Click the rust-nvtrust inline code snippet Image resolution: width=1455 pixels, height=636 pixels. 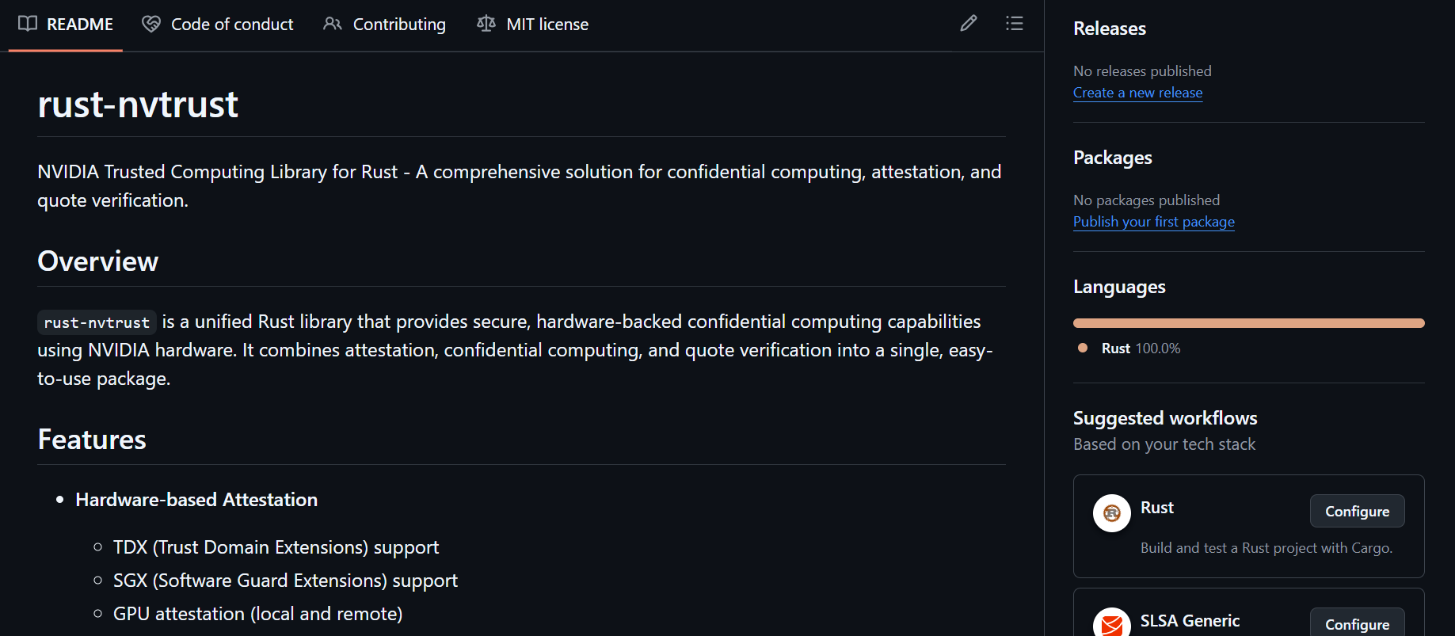[95, 322]
